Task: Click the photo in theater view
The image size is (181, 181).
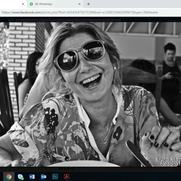Action: tap(90, 94)
